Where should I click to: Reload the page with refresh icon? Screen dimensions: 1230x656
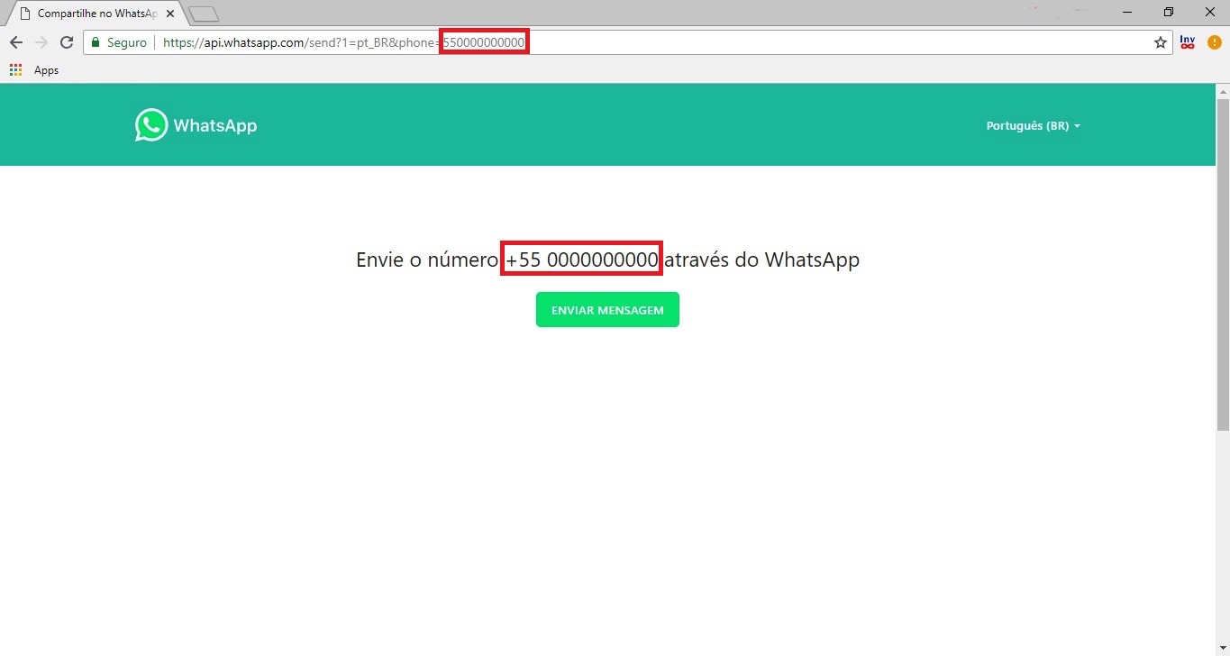[x=66, y=42]
